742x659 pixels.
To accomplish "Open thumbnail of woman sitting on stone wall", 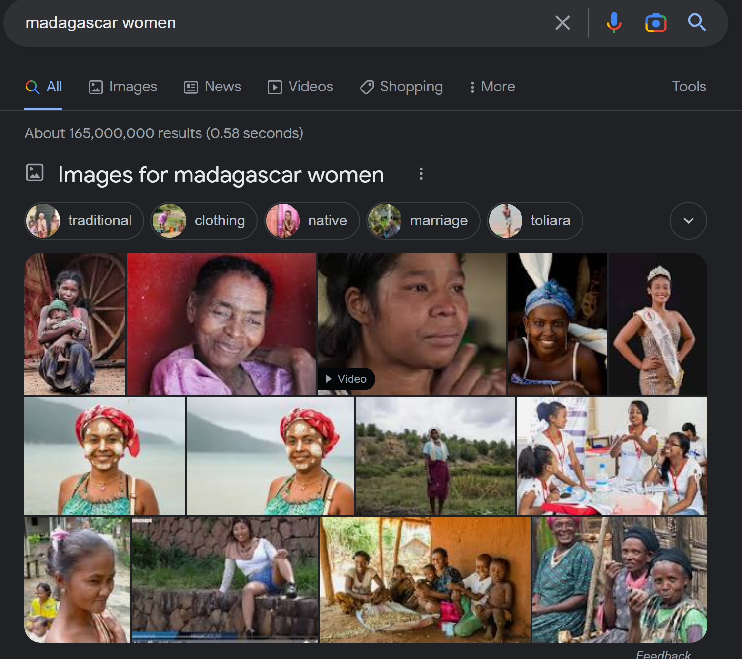I will 225,580.
